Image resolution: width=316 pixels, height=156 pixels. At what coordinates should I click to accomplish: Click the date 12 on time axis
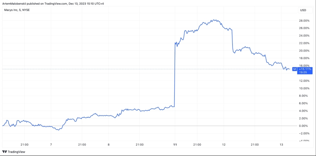(224, 144)
